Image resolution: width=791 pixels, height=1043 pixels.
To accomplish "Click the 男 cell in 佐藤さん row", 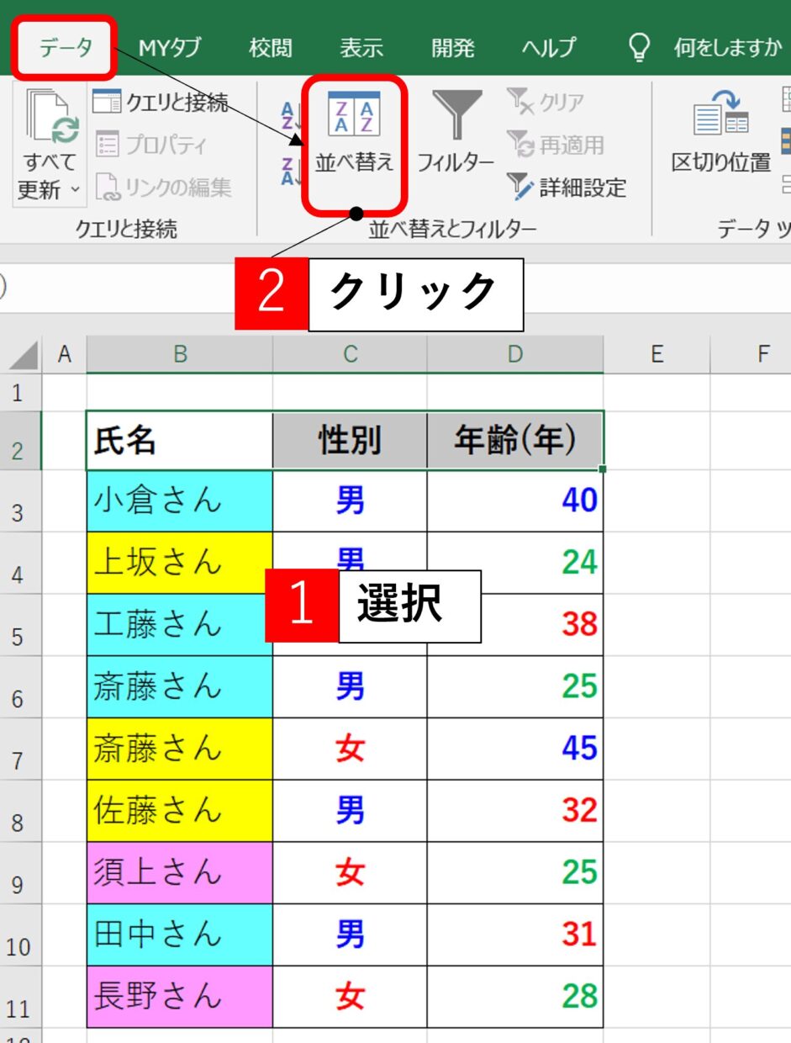I will pyautogui.click(x=350, y=811).
